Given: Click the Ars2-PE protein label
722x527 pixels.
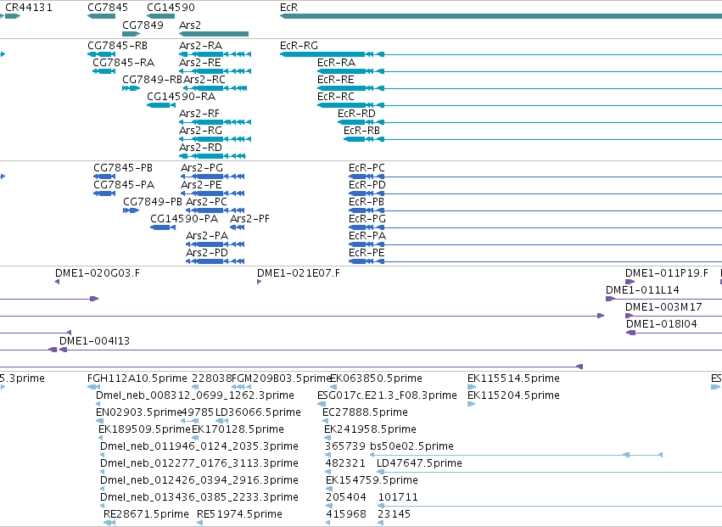Looking at the screenshot, I should pos(201,185).
